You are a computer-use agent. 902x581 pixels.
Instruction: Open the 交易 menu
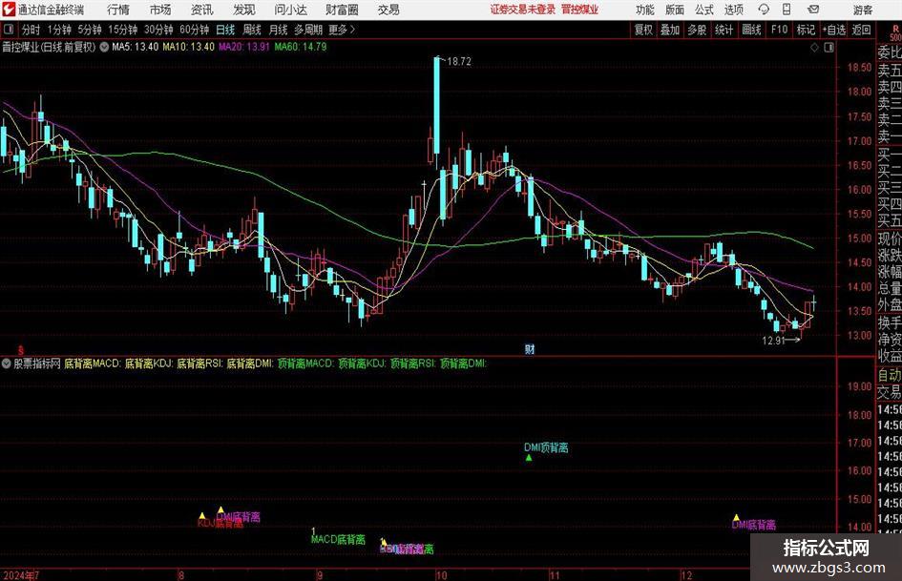388,10
